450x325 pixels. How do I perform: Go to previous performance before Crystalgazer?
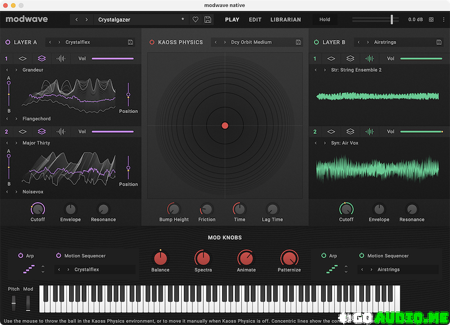[x=76, y=20]
